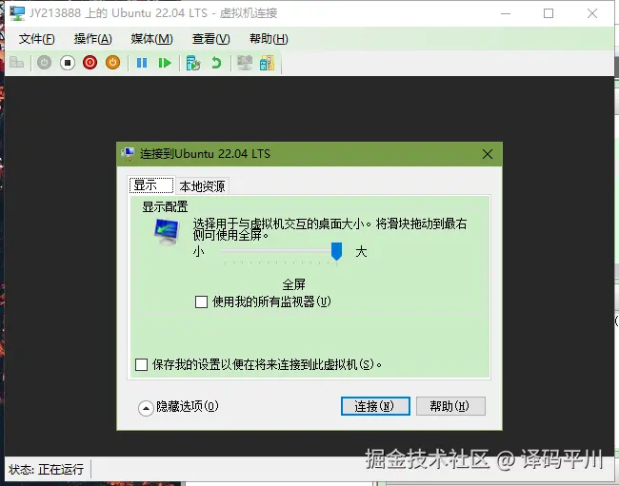Open the 操作(A) menu
Viewport: 619px width, 486px height.
92,39
